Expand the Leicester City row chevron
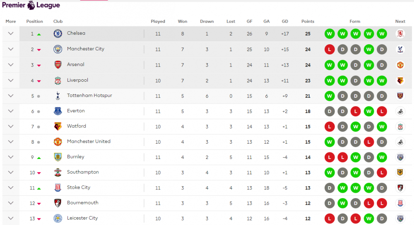This screenshot has height=225, width=414. [x=11, y=218]
